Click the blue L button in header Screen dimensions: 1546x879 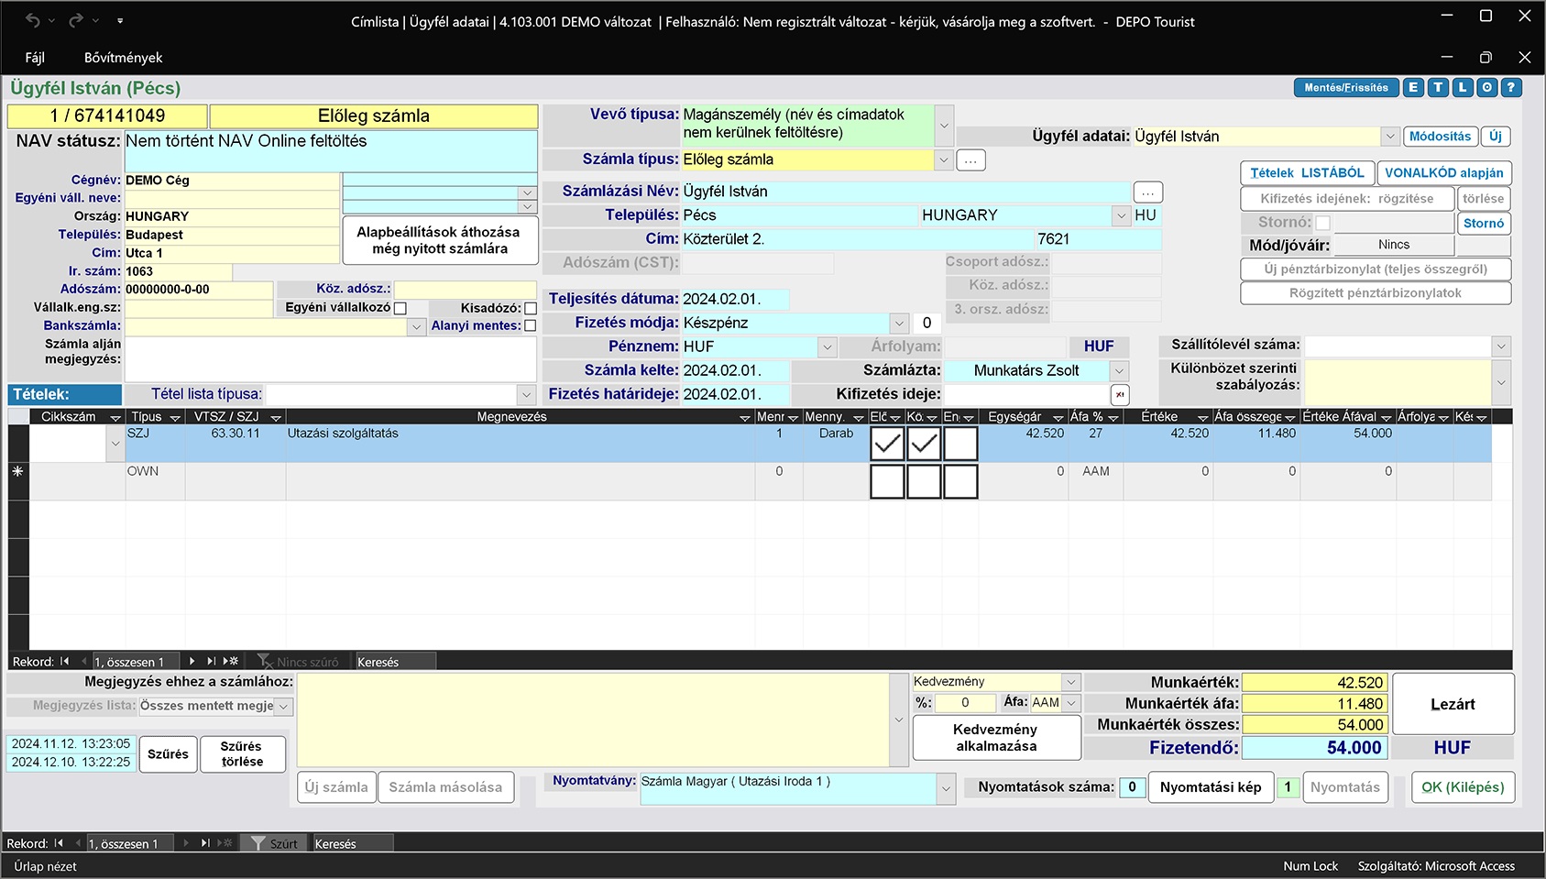click(x=1463, y=88)
